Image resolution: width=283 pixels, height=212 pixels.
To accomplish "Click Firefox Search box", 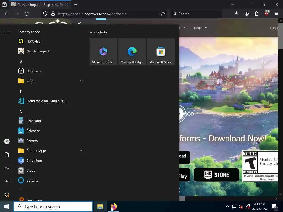I will click(x=196, y=14).
